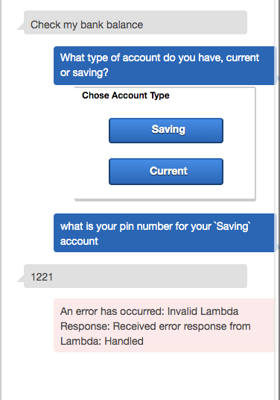Image resolution: width=280 pixels, height=400 pixels.
Task: Click the tail pointer of the '1221' bubble
Action: [x=21, y=278]
